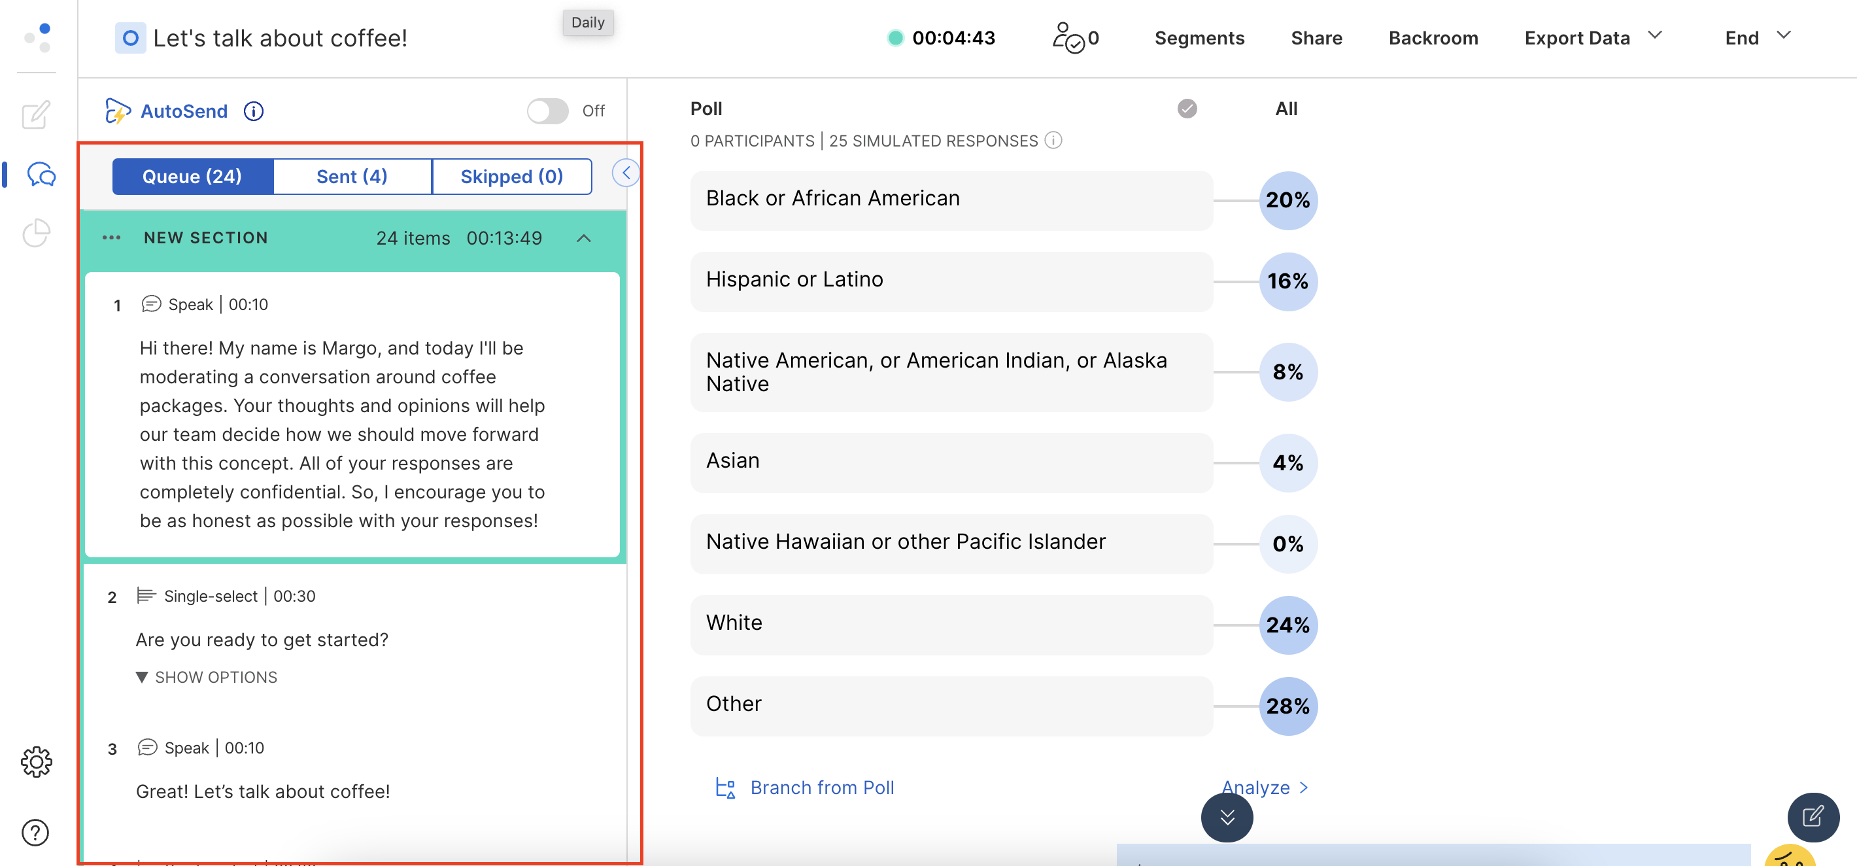
Task: Collapse the queue panel with left arrow
Action: (x=626, y=173)
